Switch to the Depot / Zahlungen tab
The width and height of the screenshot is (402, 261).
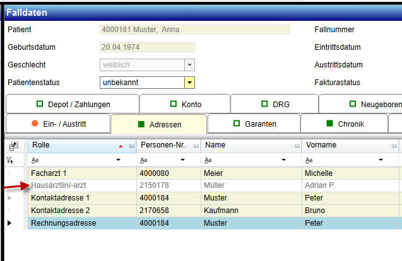(x=73, y=104)
